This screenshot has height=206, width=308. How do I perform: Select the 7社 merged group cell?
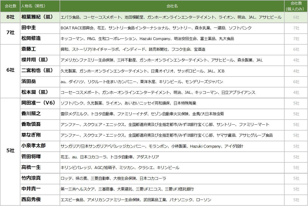[10, 33]
